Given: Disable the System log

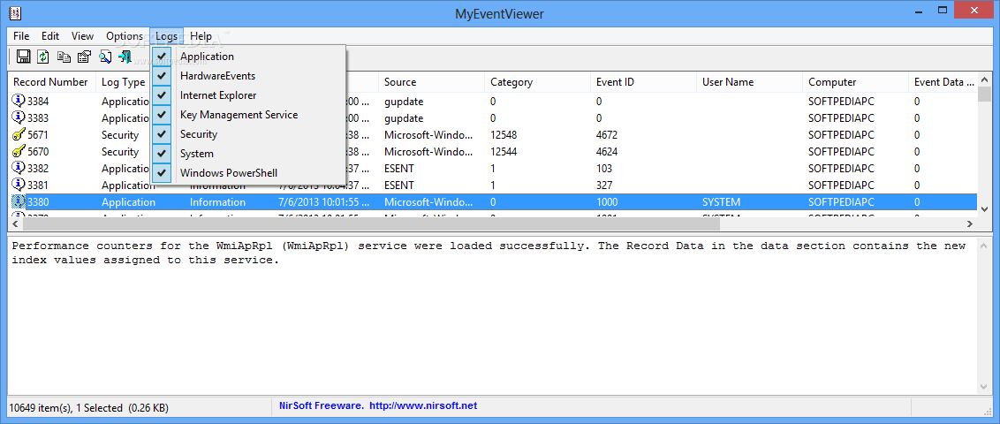Looking at the screenshot, I should [x=249, y=154].
